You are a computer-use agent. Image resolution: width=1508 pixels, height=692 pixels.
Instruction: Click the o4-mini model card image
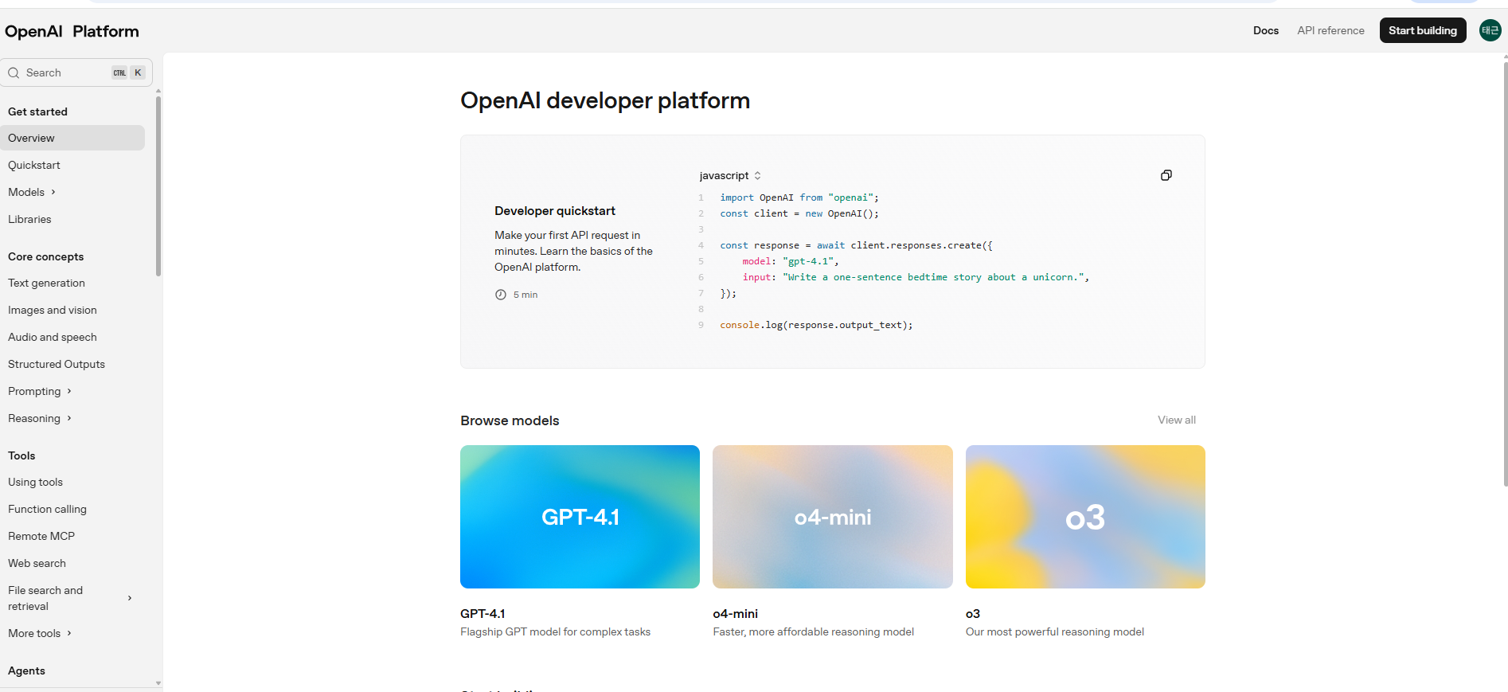[x=833, y=517]
